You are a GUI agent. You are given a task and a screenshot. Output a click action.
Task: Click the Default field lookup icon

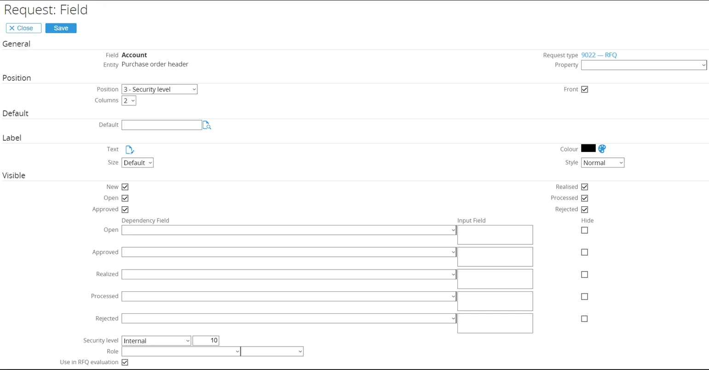point(207,125)
